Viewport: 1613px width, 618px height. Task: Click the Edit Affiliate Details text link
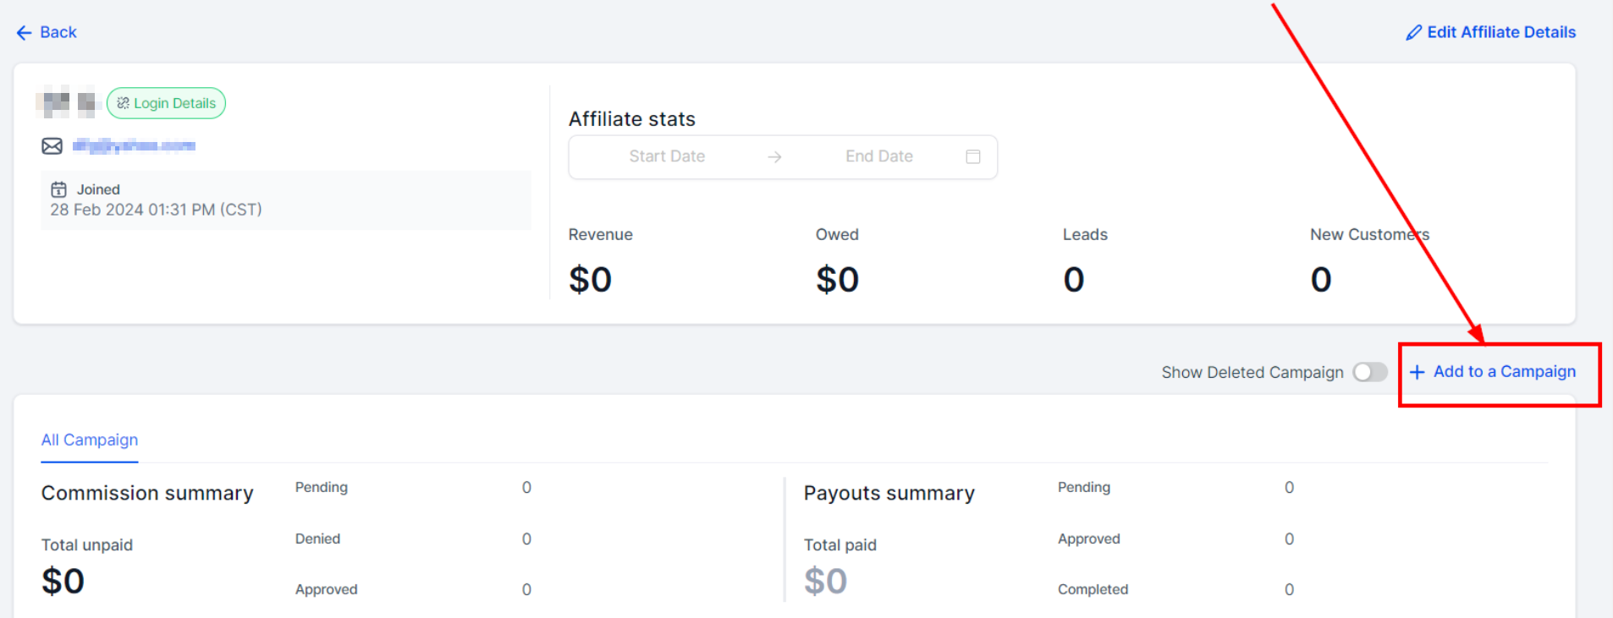(x=1500, y=32)
